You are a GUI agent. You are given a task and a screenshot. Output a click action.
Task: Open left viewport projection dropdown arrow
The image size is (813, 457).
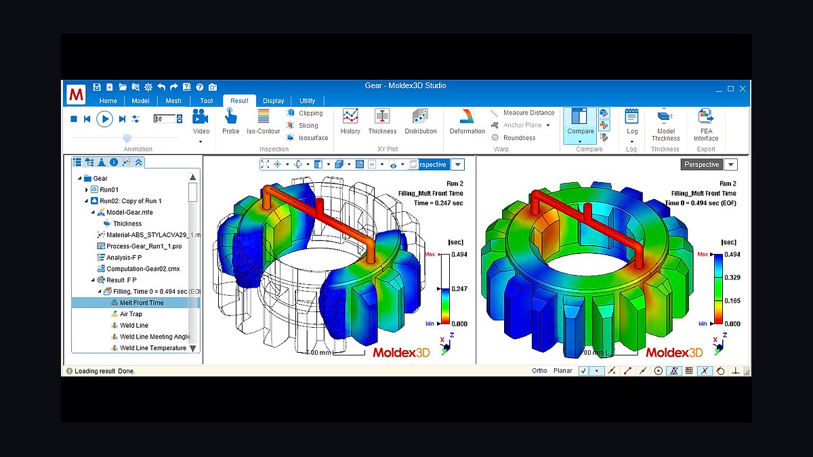[457, 165]
